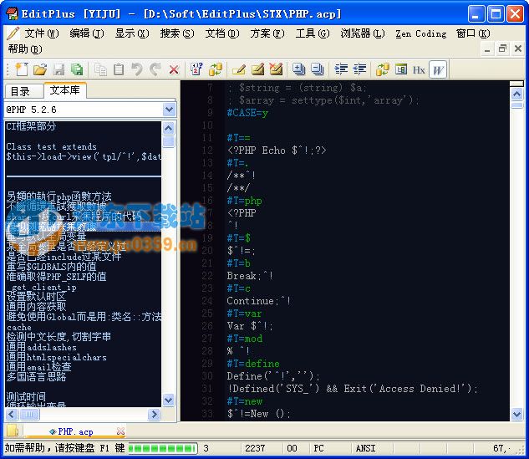Viewport: 529px width, 459px height.
Task: Switch to the 目录 tab
Action: (23, 91)
